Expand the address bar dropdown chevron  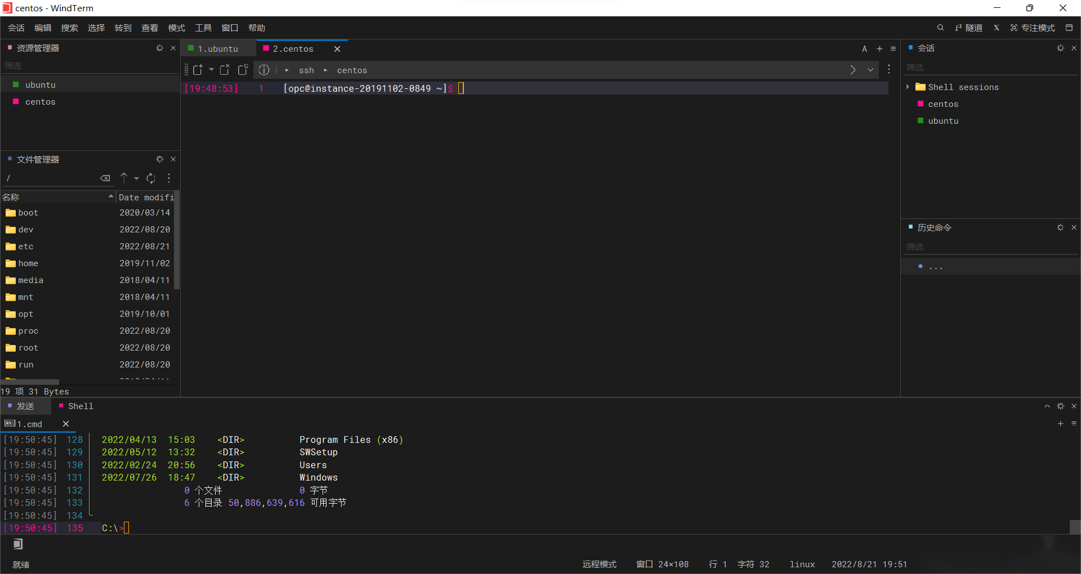870,70
